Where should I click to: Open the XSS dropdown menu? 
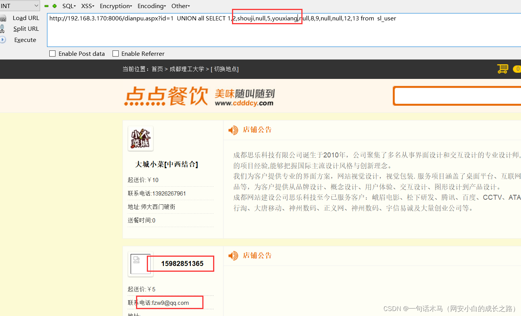pos(87,6)
